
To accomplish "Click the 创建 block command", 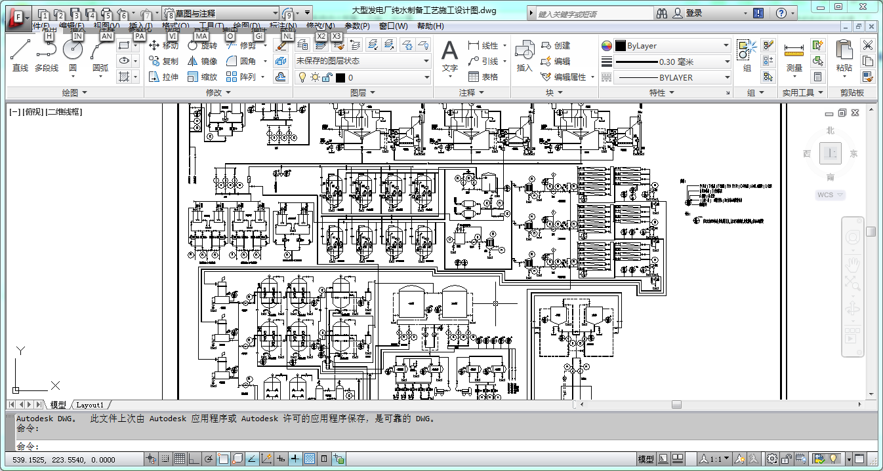I will 556,46.
